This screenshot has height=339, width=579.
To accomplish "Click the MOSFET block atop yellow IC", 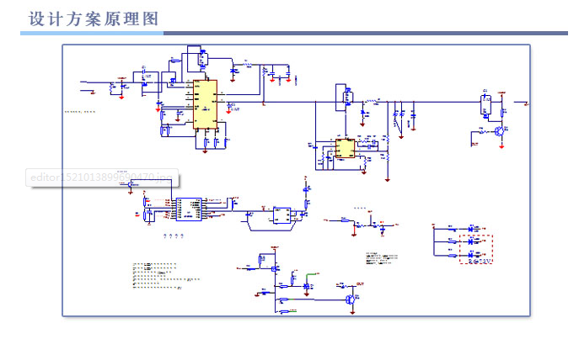I will point(201,59).
